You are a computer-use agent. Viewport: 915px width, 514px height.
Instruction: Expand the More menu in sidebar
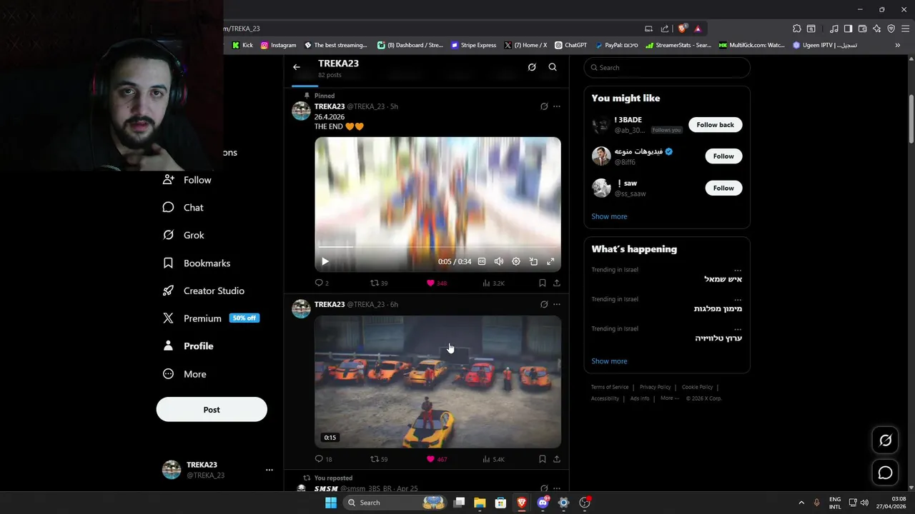click(184, 374)
